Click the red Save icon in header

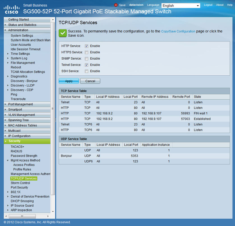[116, 5]
